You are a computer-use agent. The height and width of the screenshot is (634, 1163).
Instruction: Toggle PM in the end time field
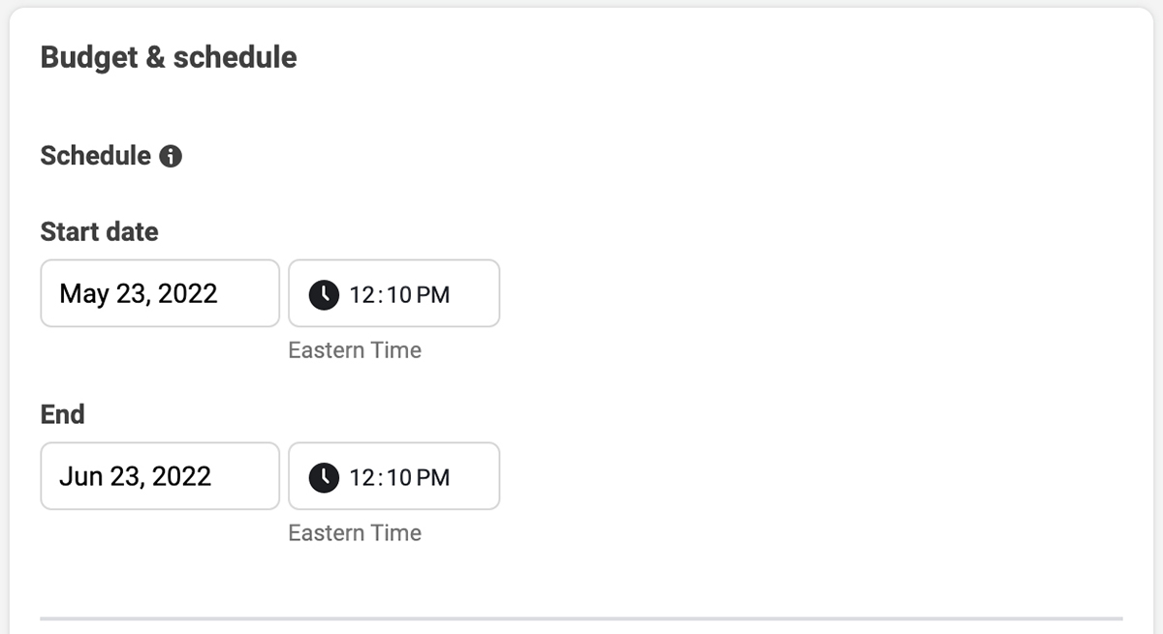point(433,478)
